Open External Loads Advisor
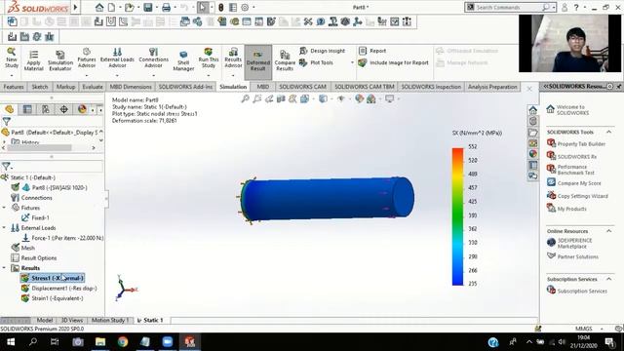624x351 pixels. [117, 58]
